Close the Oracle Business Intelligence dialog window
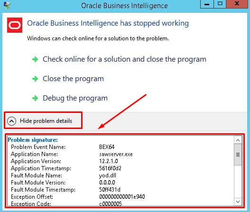 237,4
